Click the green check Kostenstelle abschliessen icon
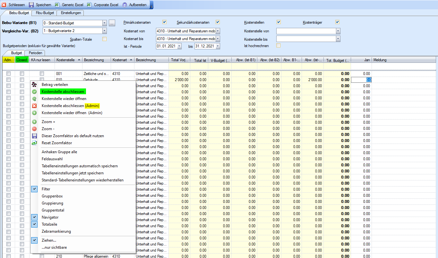The image size is (438, 258). click(x=34, y=92)
